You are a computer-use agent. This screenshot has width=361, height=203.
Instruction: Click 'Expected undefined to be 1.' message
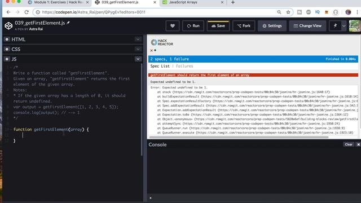pos(173,82)
